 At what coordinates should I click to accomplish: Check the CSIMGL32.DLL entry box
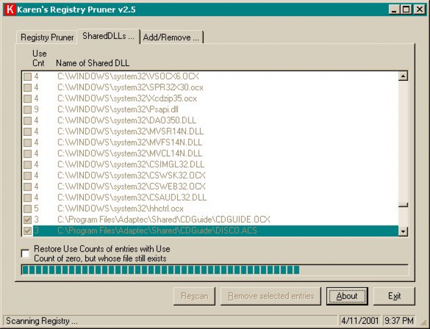click(x=28, y=164)
